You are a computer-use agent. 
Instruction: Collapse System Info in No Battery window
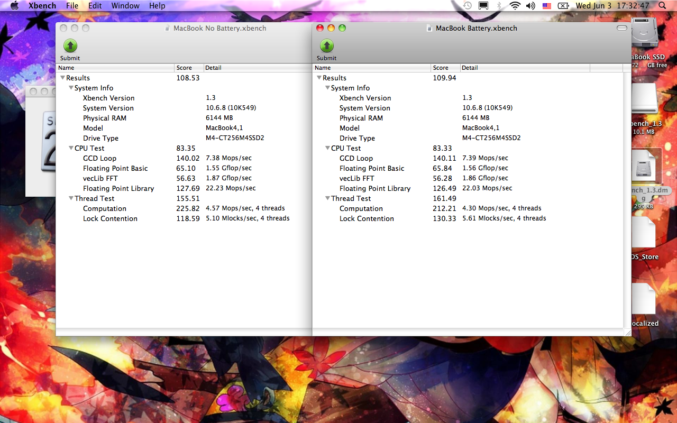[71, 88]
